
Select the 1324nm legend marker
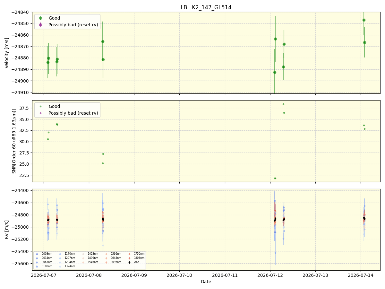click(60, 267)
